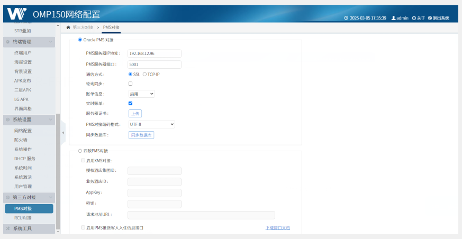
Task: Open 系统时间 in the sidebar
Action: click(x=23, y=168)
